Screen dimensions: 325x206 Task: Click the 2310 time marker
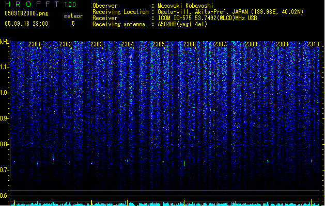pyautogui.click(x=313, y=44)
